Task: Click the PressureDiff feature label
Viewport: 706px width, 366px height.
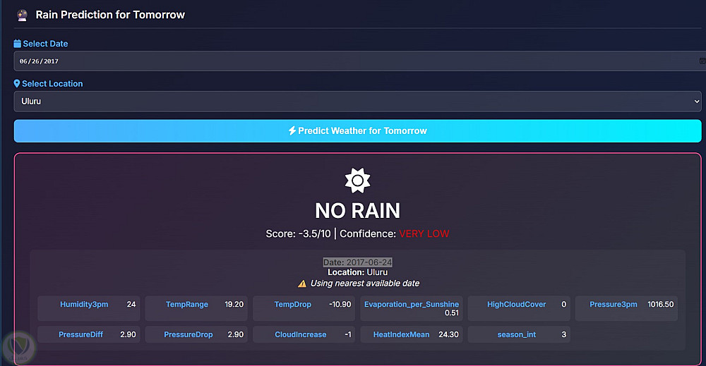Action: [x=80, y=334]
